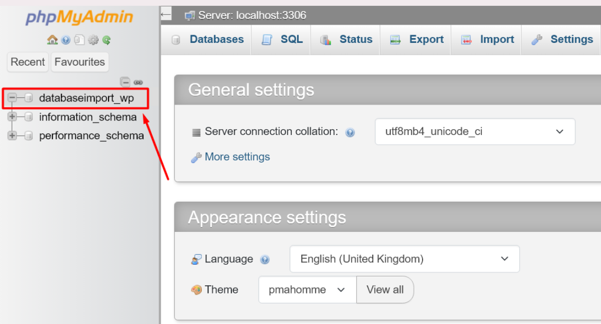This screenshot has width=601, height=324.
Task: Open the blue help icon in sidebar
Action: [66, 40]
